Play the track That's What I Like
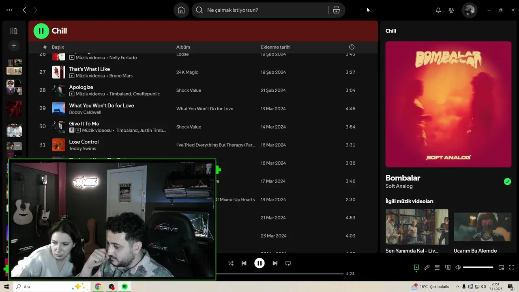The width and height of the screenshot is (519, 292). (x=90, y=69)
